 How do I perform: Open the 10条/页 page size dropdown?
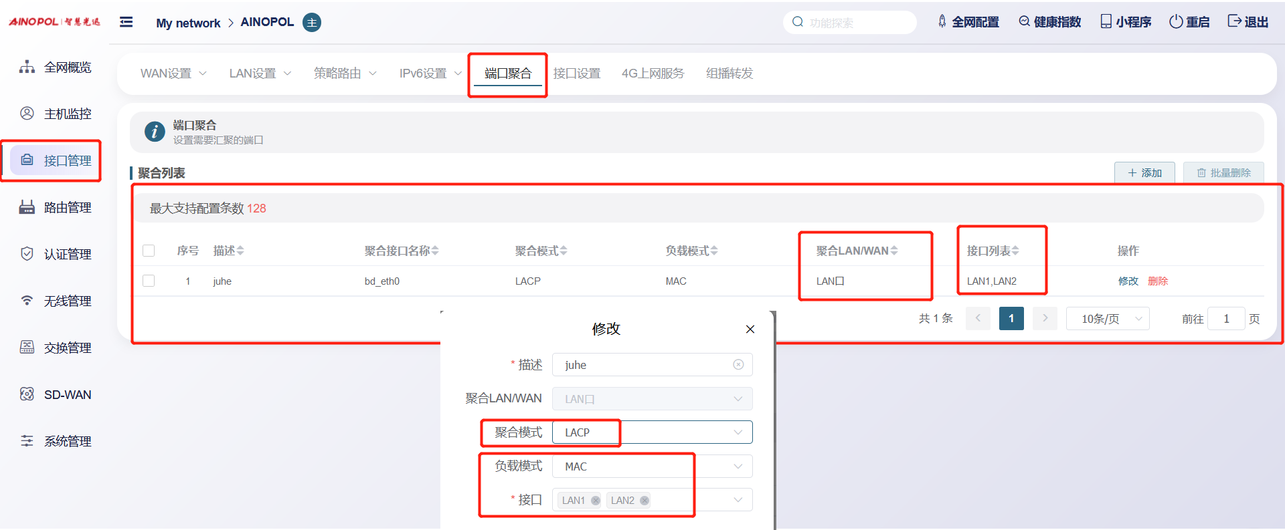[x=1108, y=319]
